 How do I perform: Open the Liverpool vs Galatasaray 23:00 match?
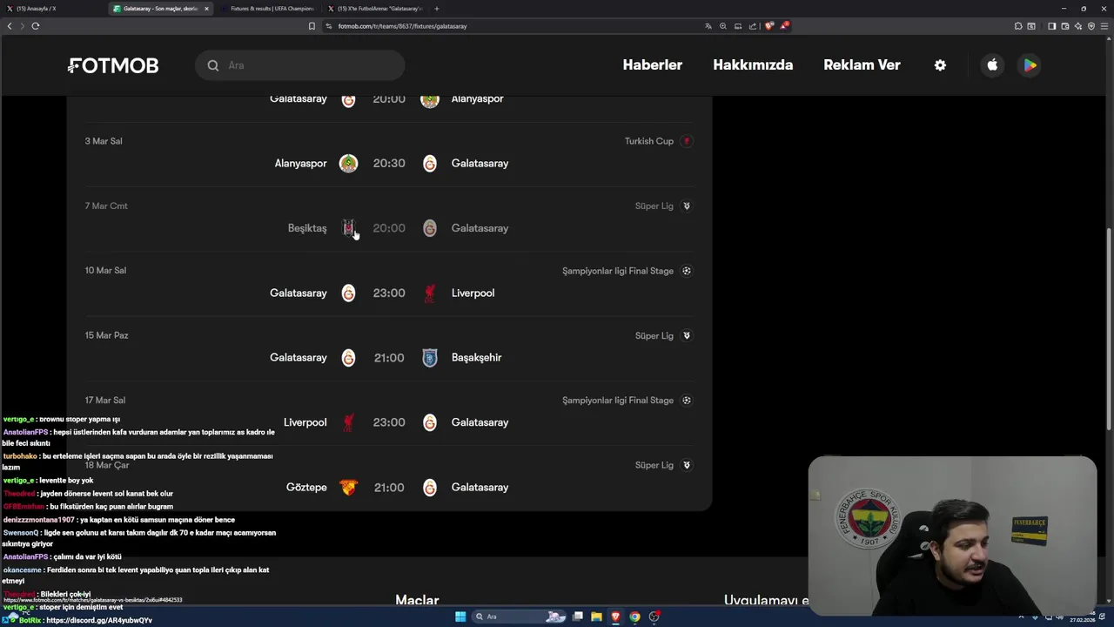tap(389, 422)
